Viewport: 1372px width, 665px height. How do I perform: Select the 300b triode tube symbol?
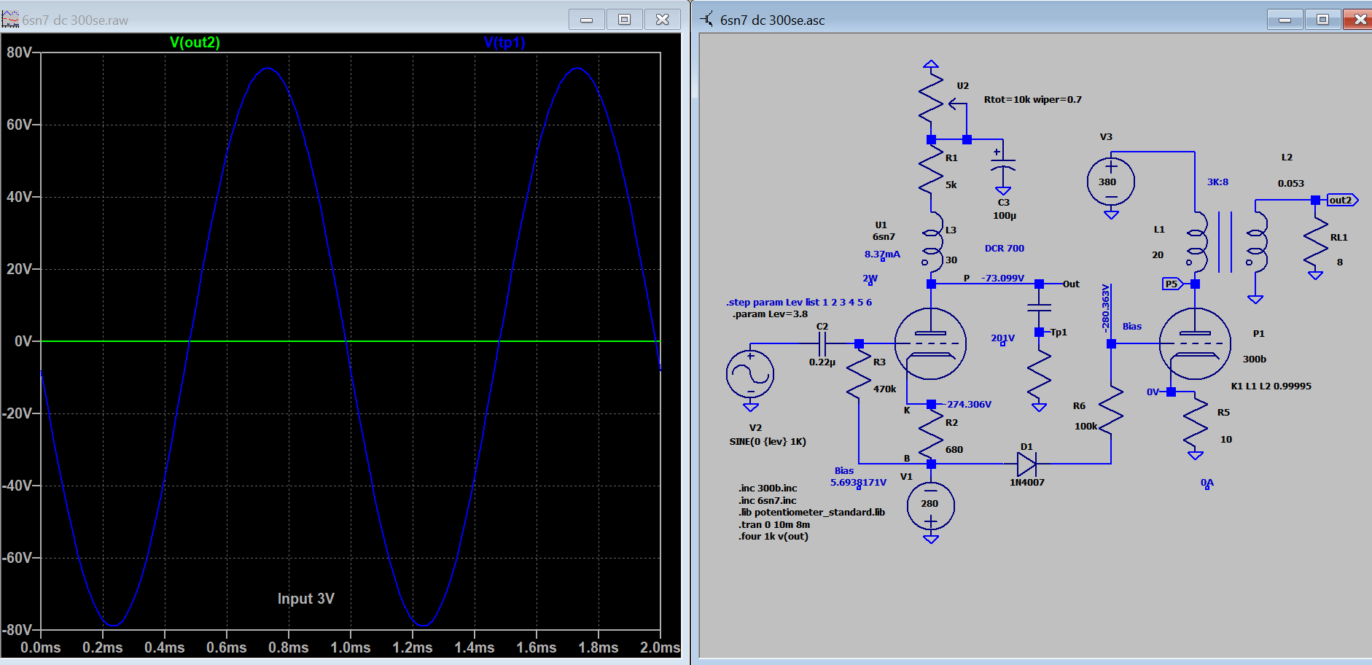tap(1195, 343)
